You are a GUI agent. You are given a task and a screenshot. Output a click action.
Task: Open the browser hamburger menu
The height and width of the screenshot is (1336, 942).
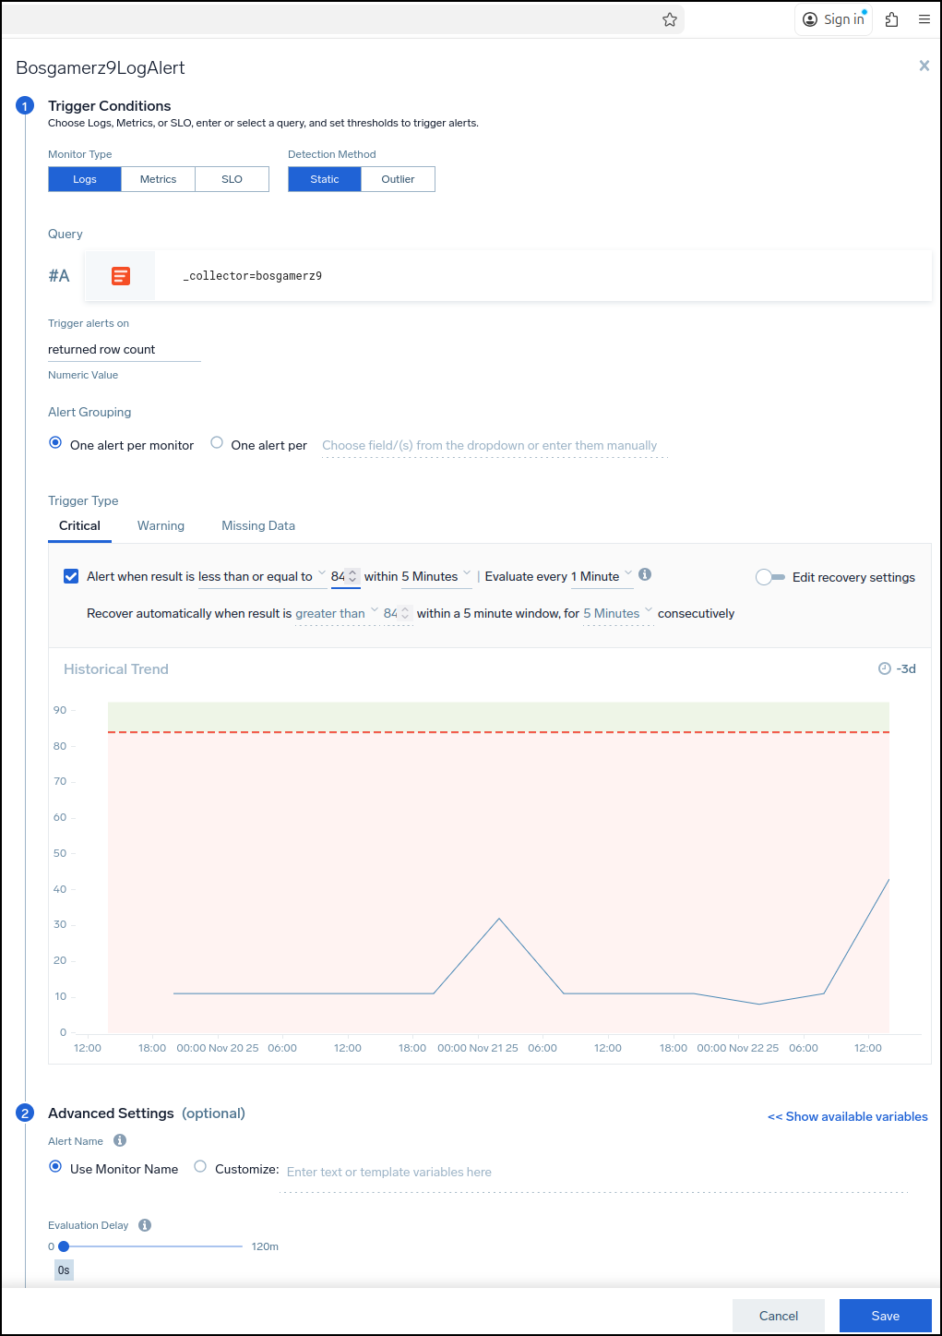pos(924,19)
